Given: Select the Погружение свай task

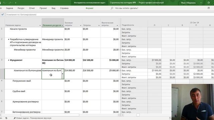Looking at the screenshot, I should [21, 81].
